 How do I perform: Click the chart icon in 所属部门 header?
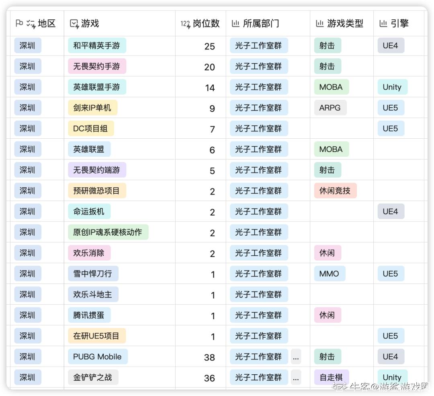(235, 24)
